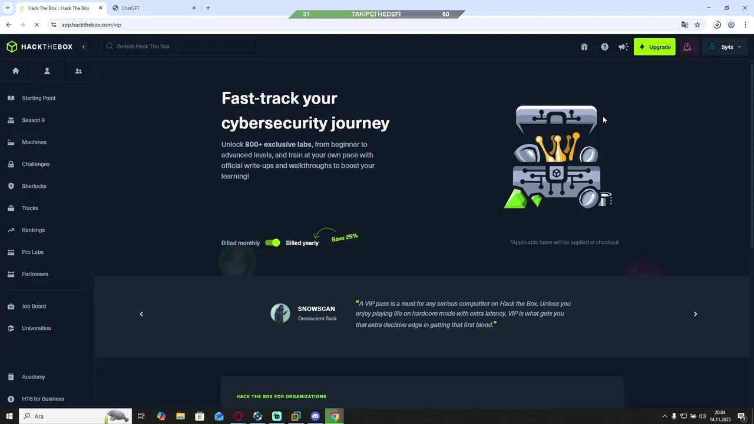The width and height of the screenshot is (754, 424).
Task: Open the VPN connection lab icon
Action: tap(687, 47)
